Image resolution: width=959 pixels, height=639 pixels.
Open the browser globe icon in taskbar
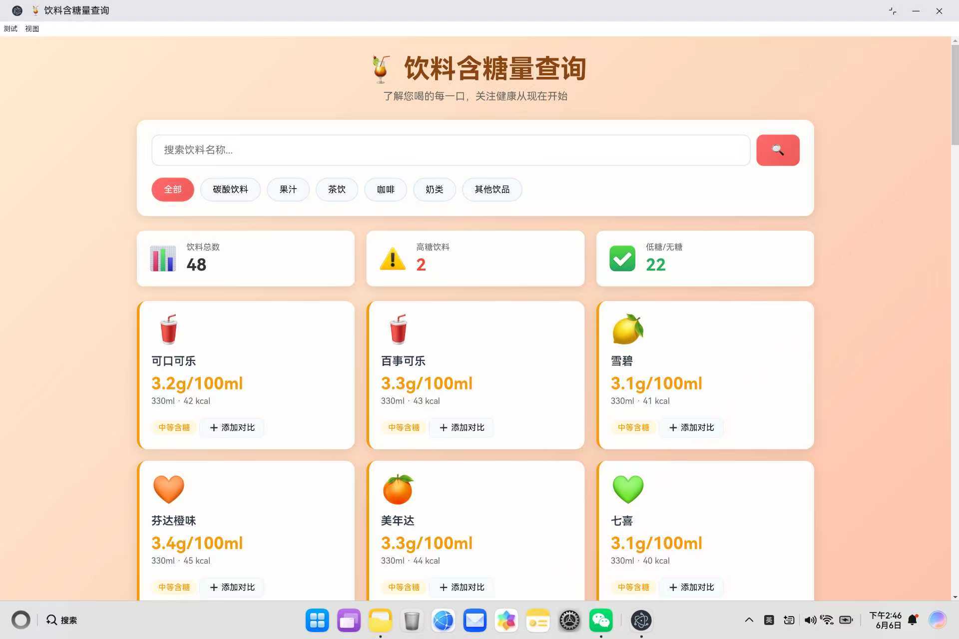pos(443,621)
